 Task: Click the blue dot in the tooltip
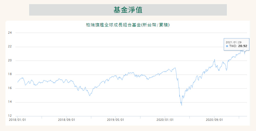pyautogui.click(x=227, y=46)
